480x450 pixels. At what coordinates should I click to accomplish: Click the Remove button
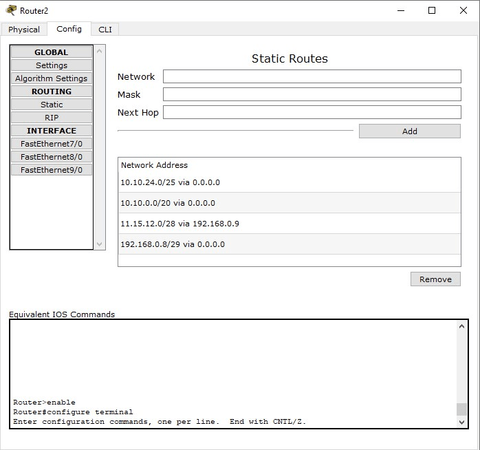435,279
